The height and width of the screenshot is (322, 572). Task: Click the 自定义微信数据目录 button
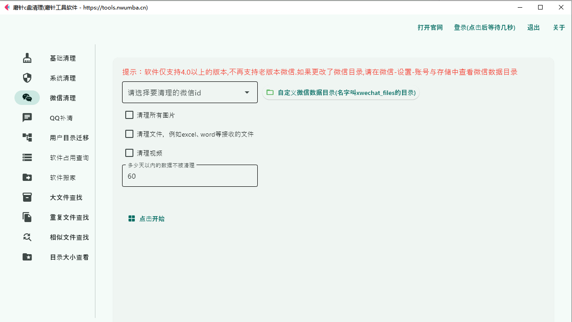pos(340,93)
